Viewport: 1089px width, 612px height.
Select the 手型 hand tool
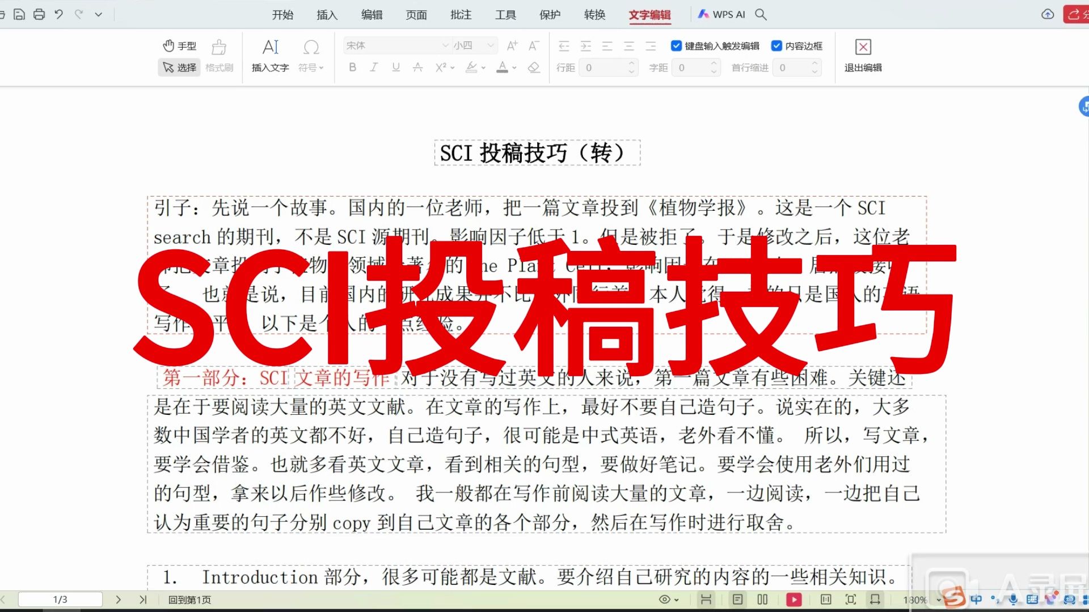click(x=179, y=46)
